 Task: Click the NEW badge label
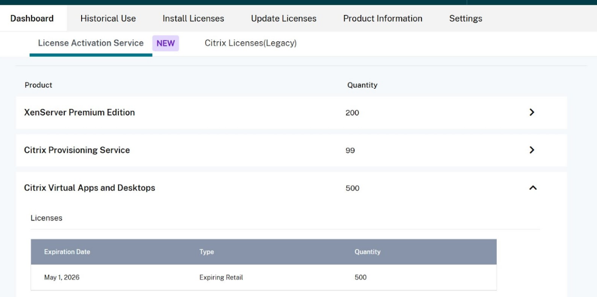(x=165, y=44)
